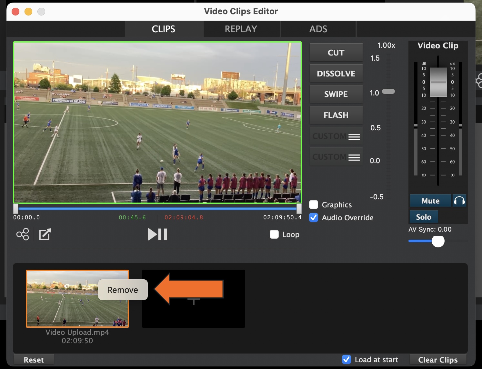The height and width of the screenshot is (369, 482).
Task: Click the 02:09:50.4 end timecode
Action: (x=282, y=217)
